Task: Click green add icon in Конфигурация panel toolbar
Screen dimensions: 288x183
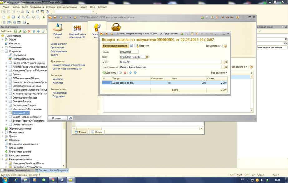Action: (x=16, y=31)
